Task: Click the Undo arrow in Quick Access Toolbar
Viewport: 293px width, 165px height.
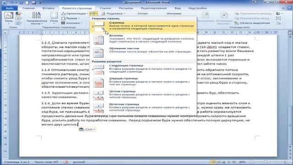Action: 12,3
